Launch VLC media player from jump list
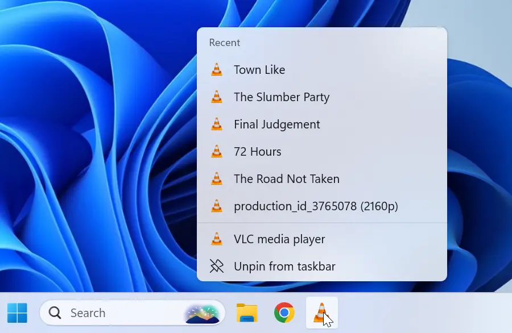Screen dimensions: 512x333 pos(322,239)
